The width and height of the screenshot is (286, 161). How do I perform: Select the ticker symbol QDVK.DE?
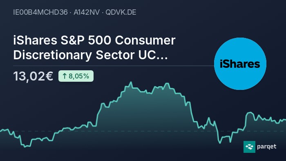[121, 12]
